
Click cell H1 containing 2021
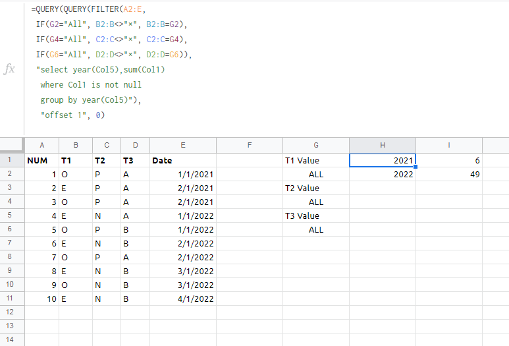[383, 160]
